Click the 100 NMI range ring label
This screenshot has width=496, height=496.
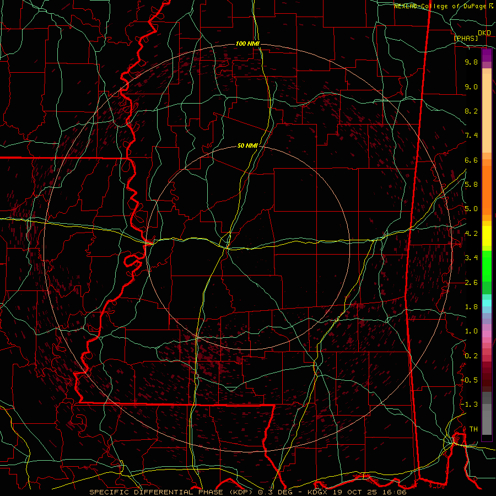pos(247,44)
